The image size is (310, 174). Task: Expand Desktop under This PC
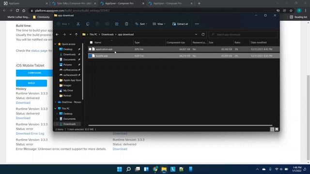[57, 114]
